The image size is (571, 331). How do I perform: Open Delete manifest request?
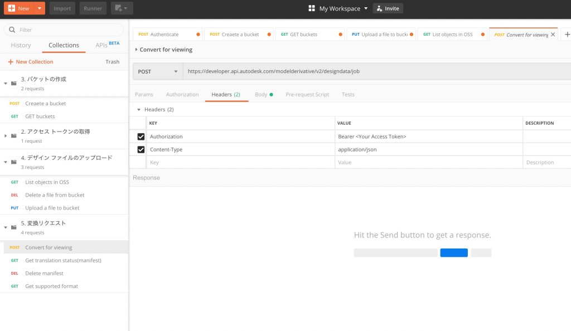click(x=44, y=273)
